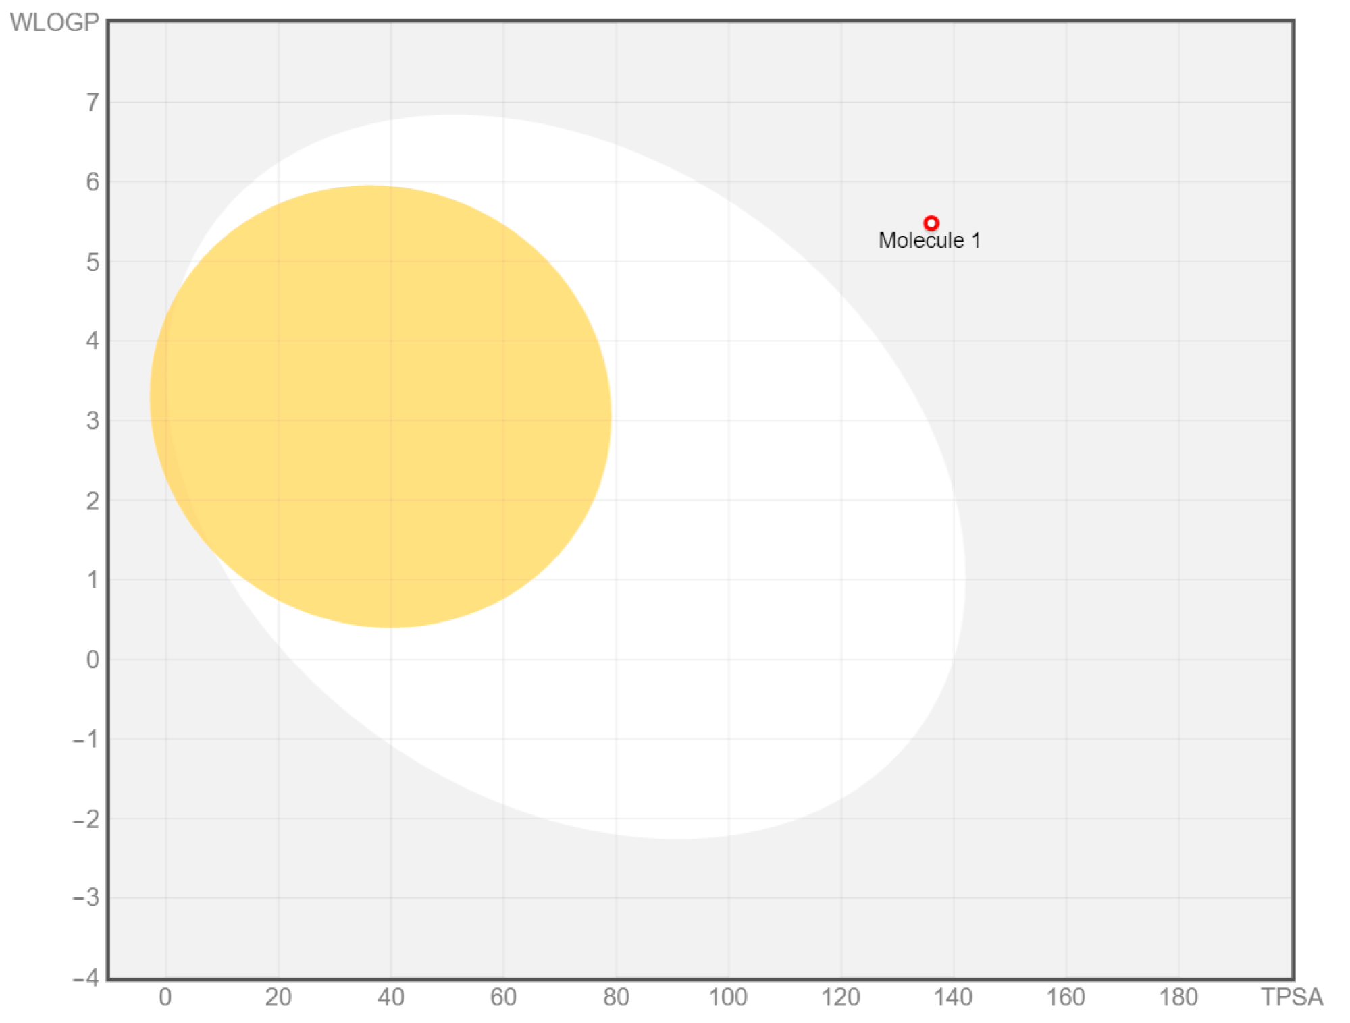Click the −4 tick on WLOGP axis
The width and height of the screenshot is (1350, 1023).
pos(86,977)
